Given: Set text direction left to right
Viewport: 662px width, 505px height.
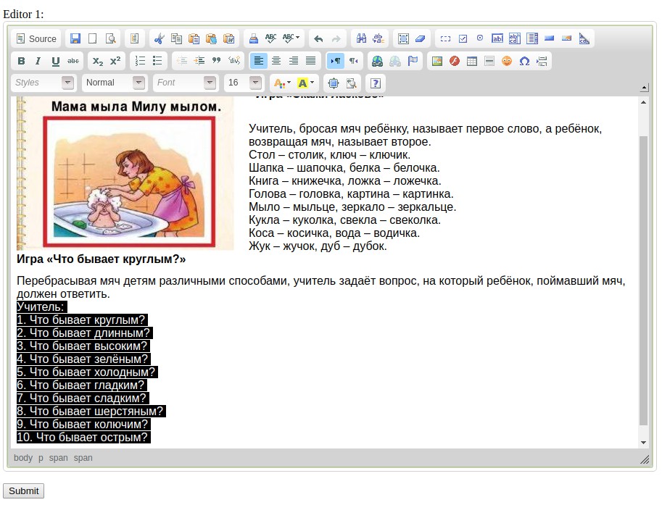Looking at the screenshot, I should click(x=336, y=61).
